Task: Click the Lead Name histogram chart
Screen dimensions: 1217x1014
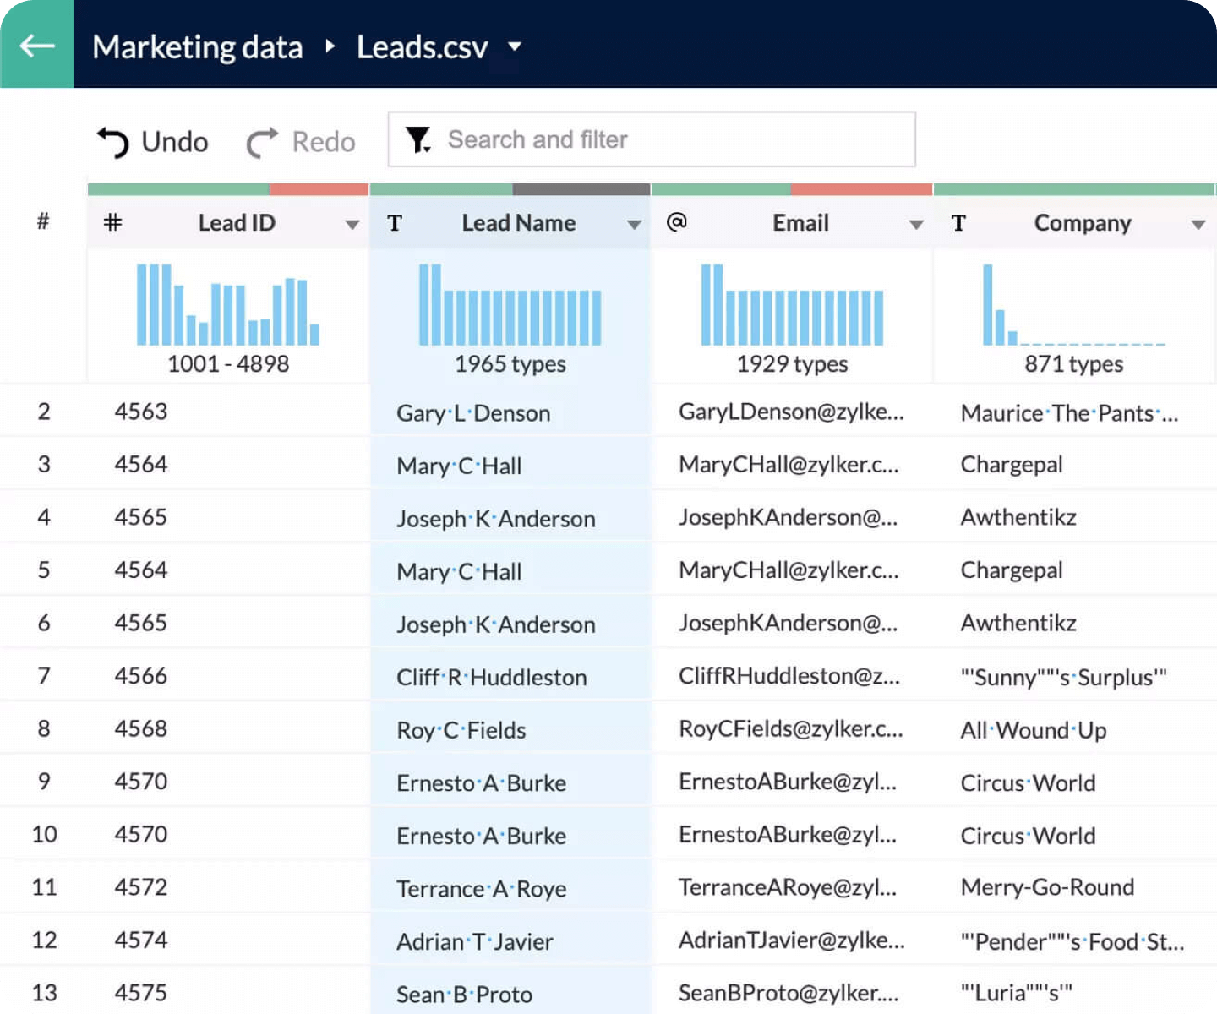Action: [510, 304]
